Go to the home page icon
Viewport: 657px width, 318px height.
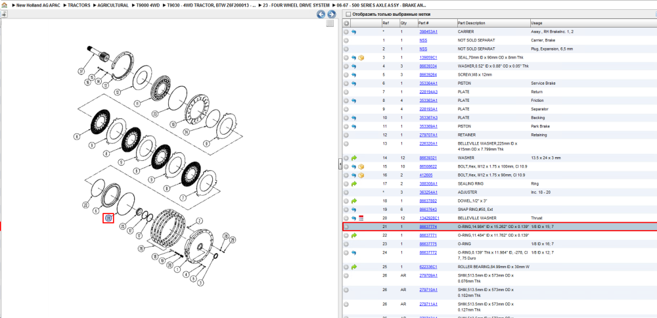4,5
